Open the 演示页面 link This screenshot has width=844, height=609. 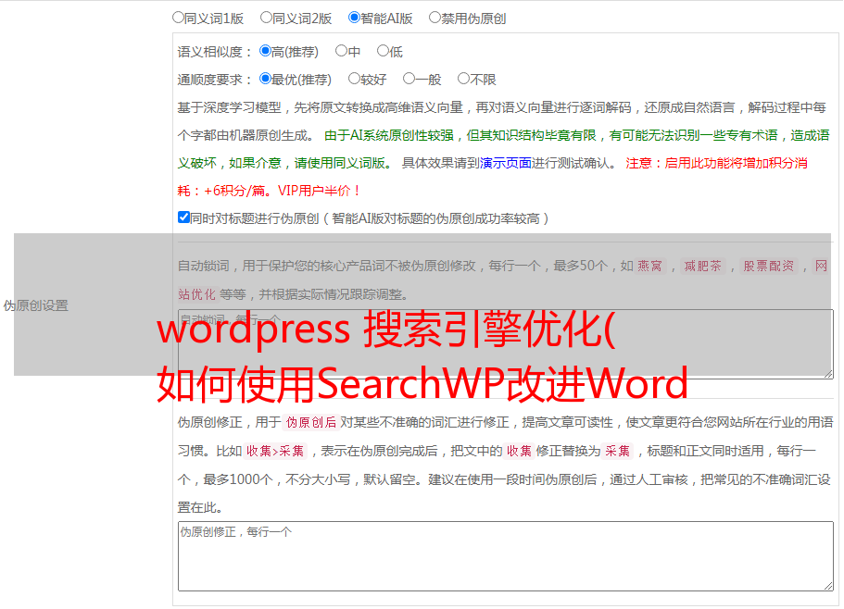(506, 163)
